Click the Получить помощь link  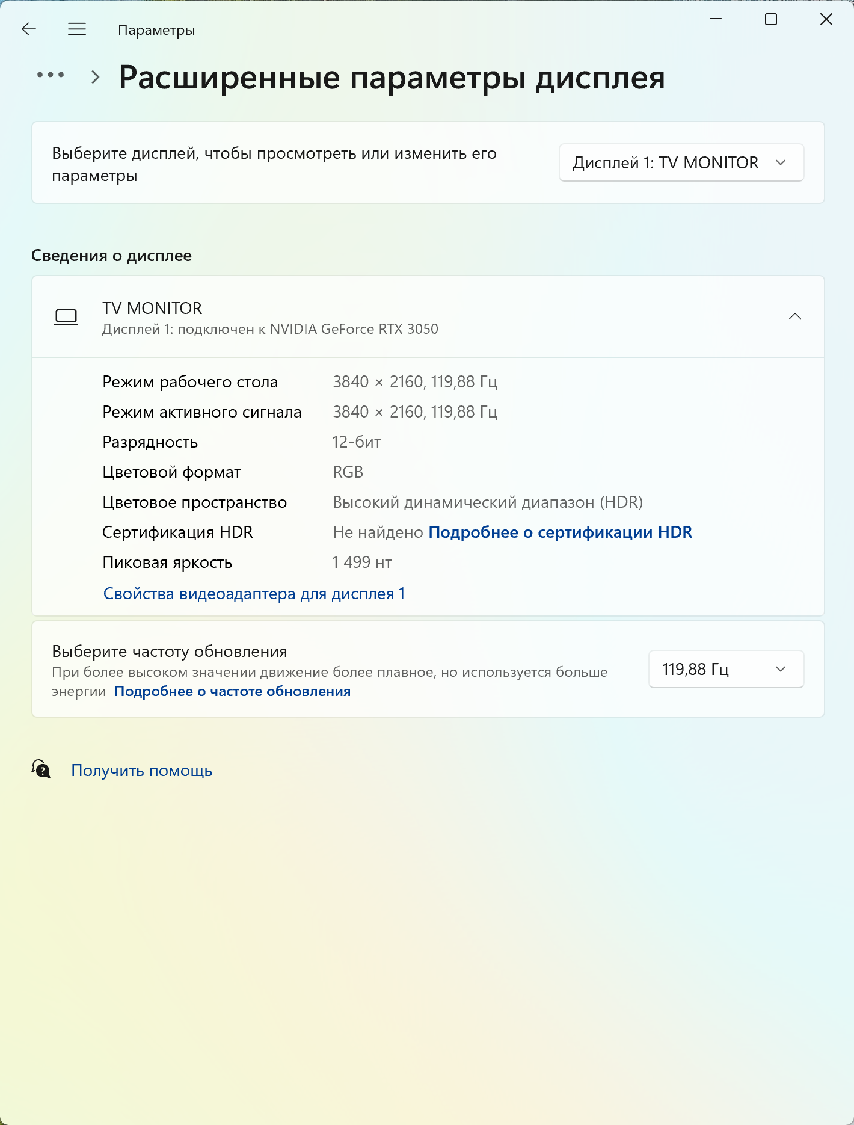point(142,771)
